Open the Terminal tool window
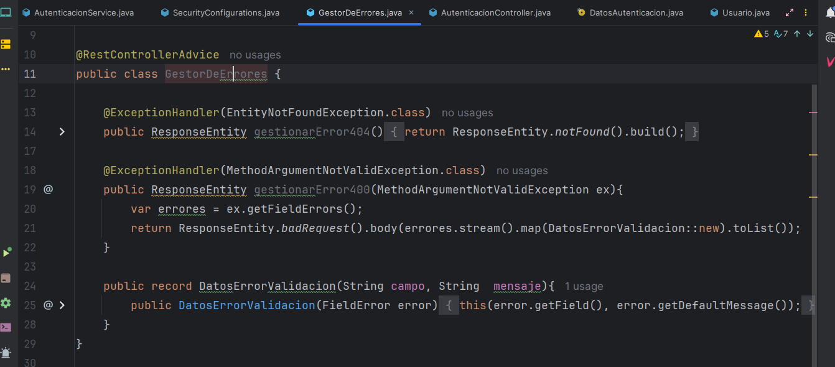Screen dimensions: 835x367 tap(6, 327)
